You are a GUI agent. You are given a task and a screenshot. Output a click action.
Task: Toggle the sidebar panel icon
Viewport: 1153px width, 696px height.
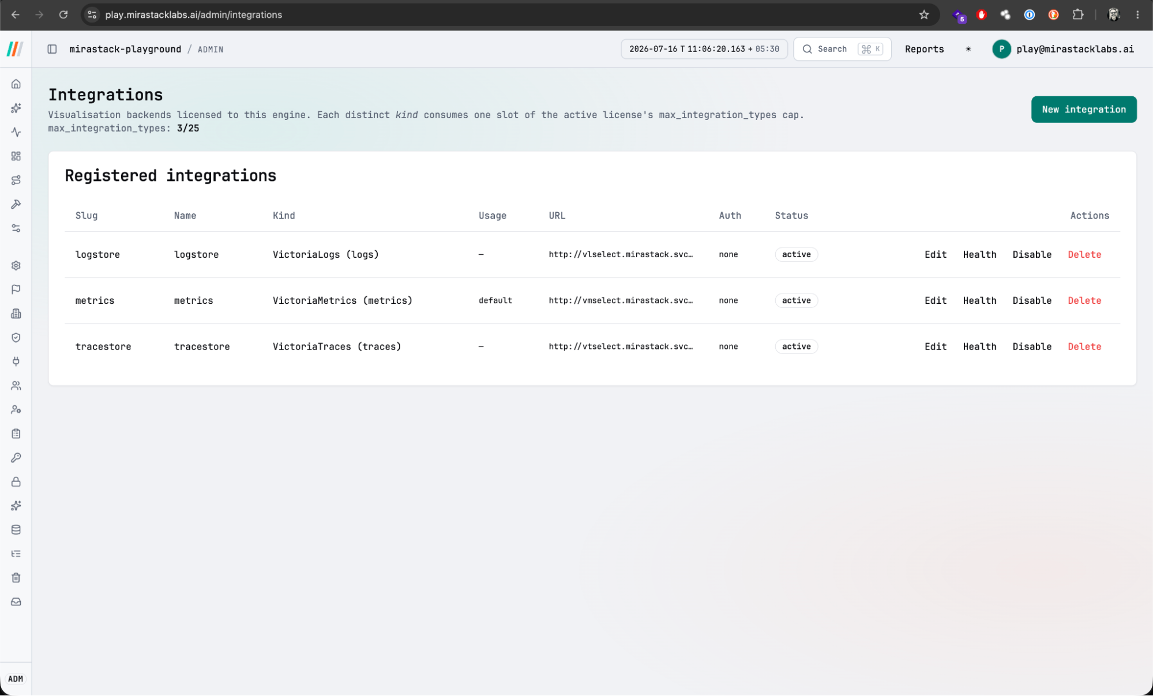(x=52, y=50)
